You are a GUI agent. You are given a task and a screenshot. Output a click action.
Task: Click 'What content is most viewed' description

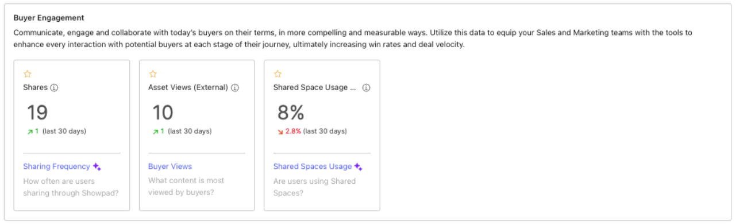pyautogui.click(x=186, y=187)
